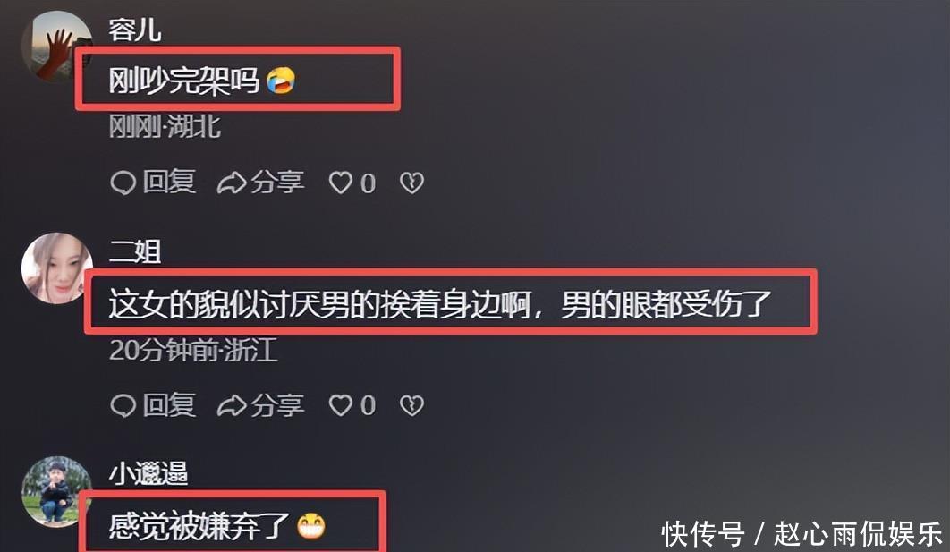Viewport: 950px width, 552px height.
Task: Click the reply bubble icon under 二姐's comment
Action: tap(123, 405)
